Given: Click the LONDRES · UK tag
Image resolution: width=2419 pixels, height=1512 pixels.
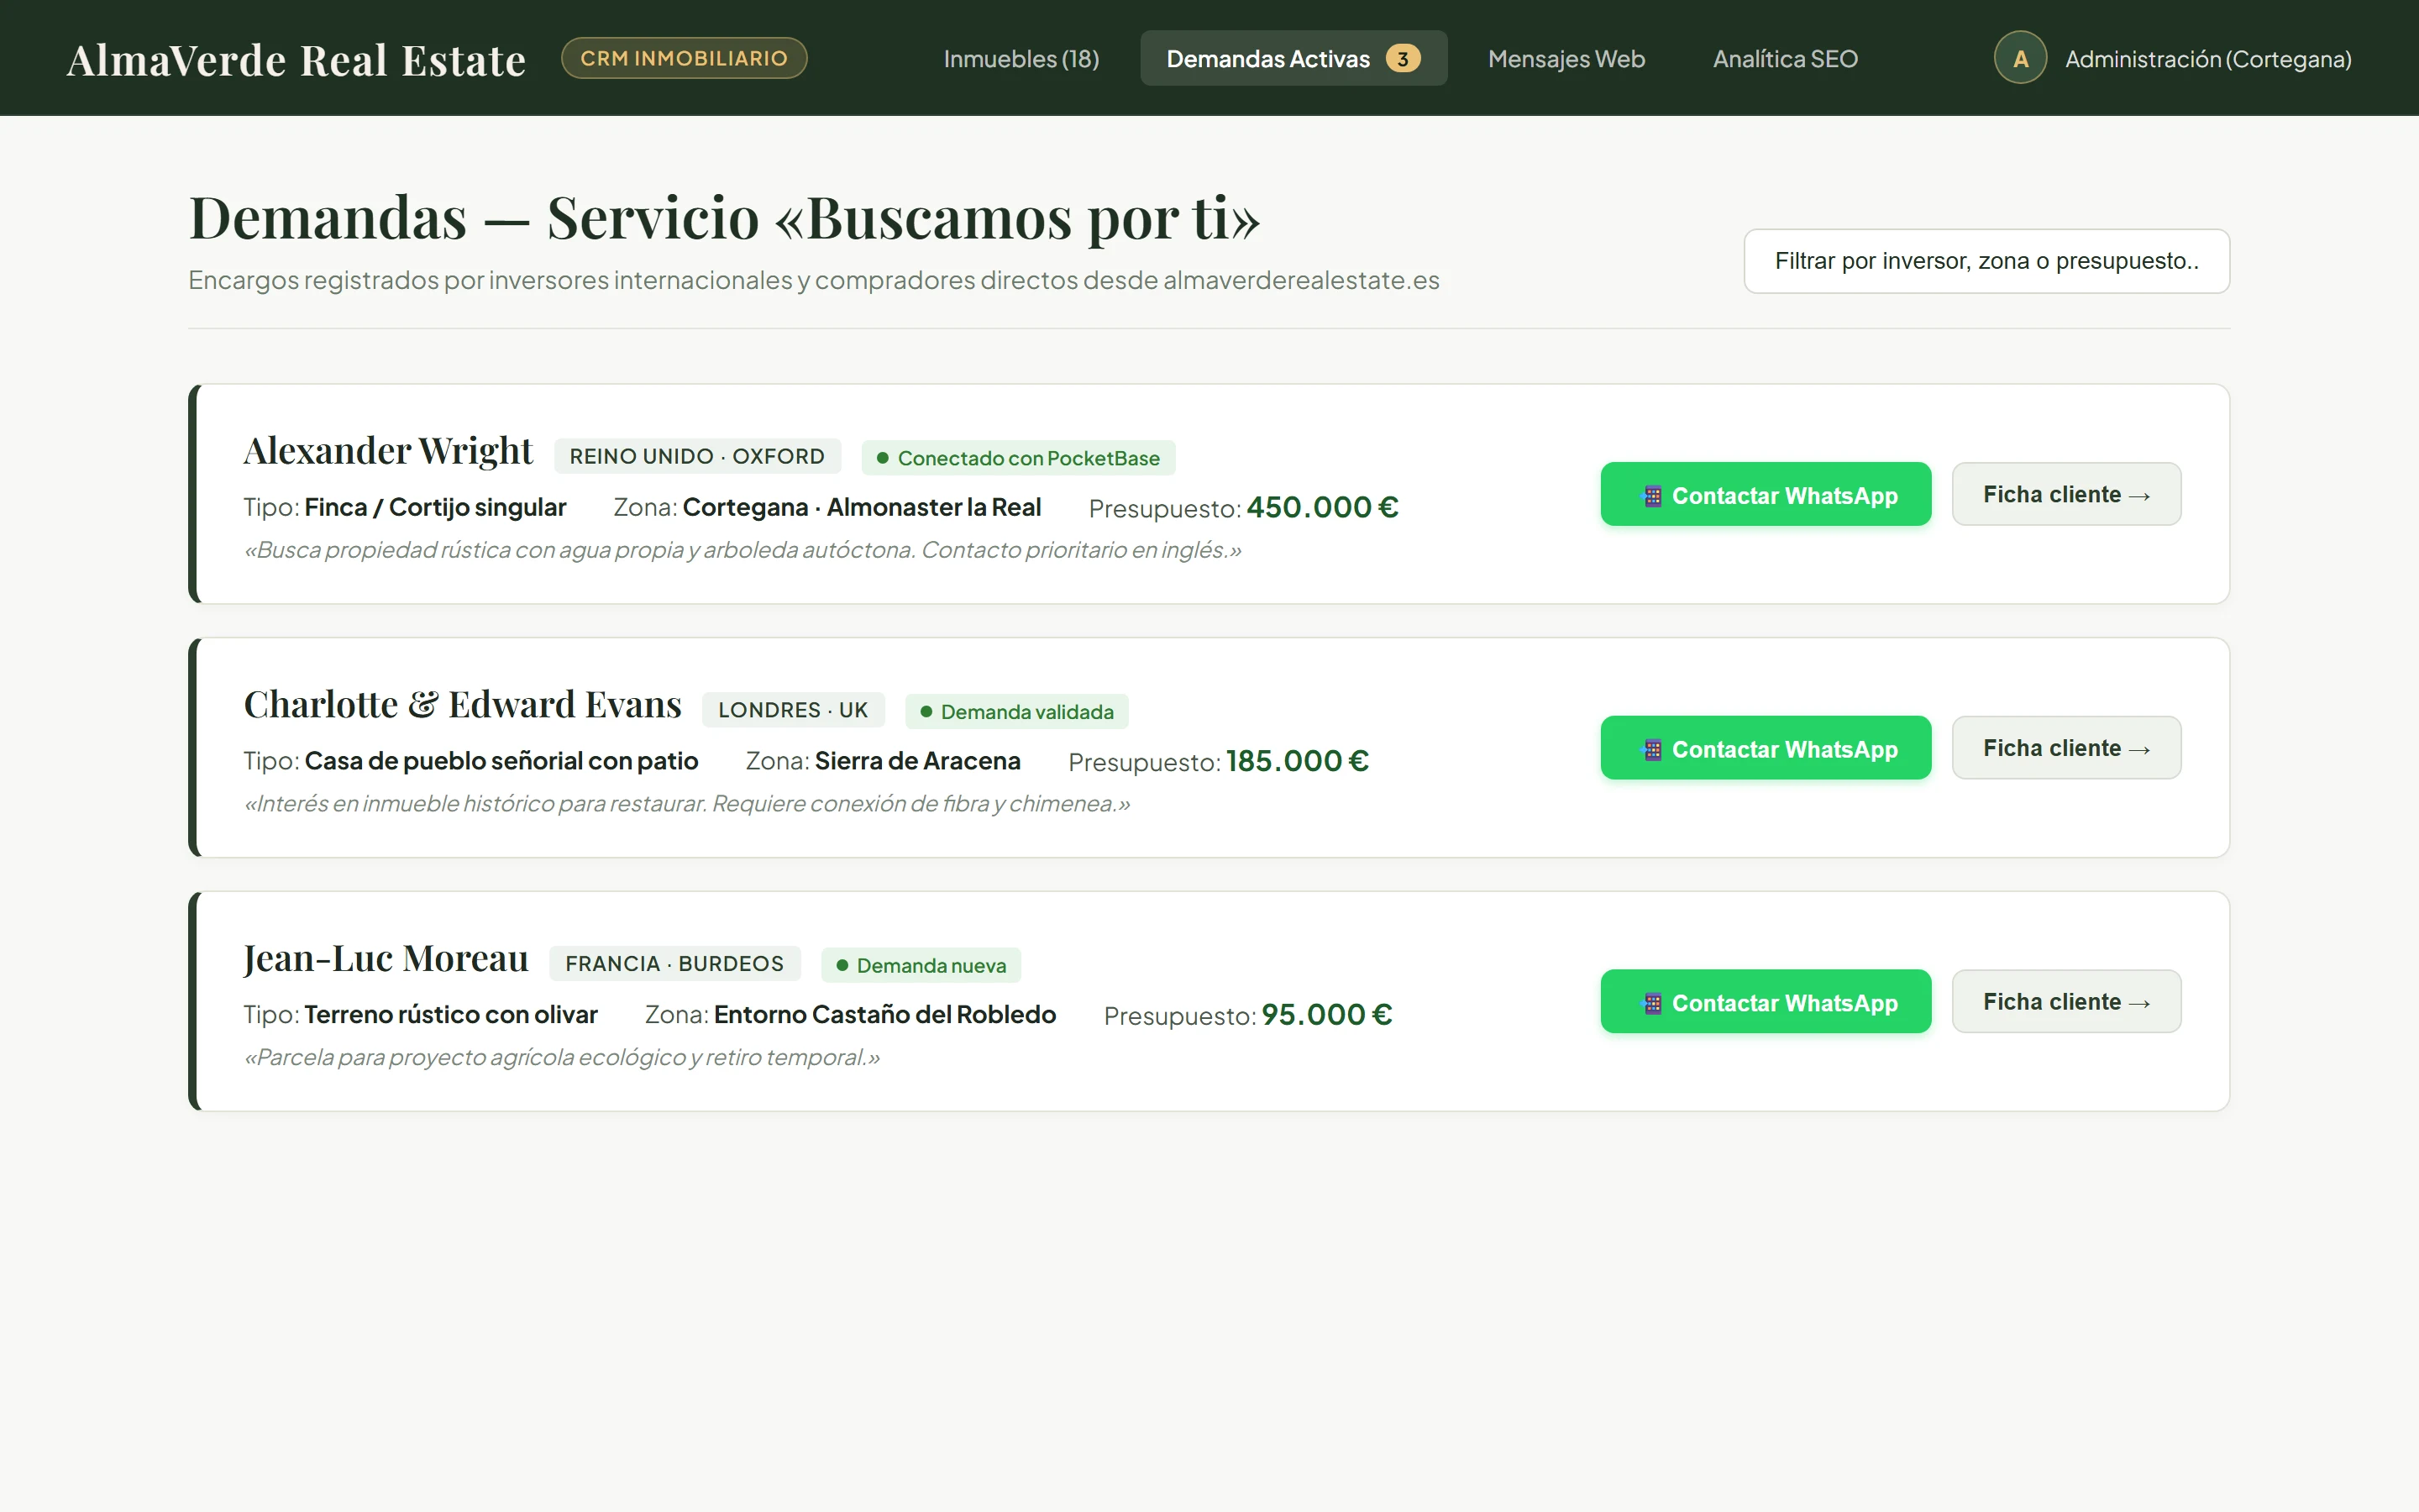Looking at the screenshot, I should pos(793,710).
